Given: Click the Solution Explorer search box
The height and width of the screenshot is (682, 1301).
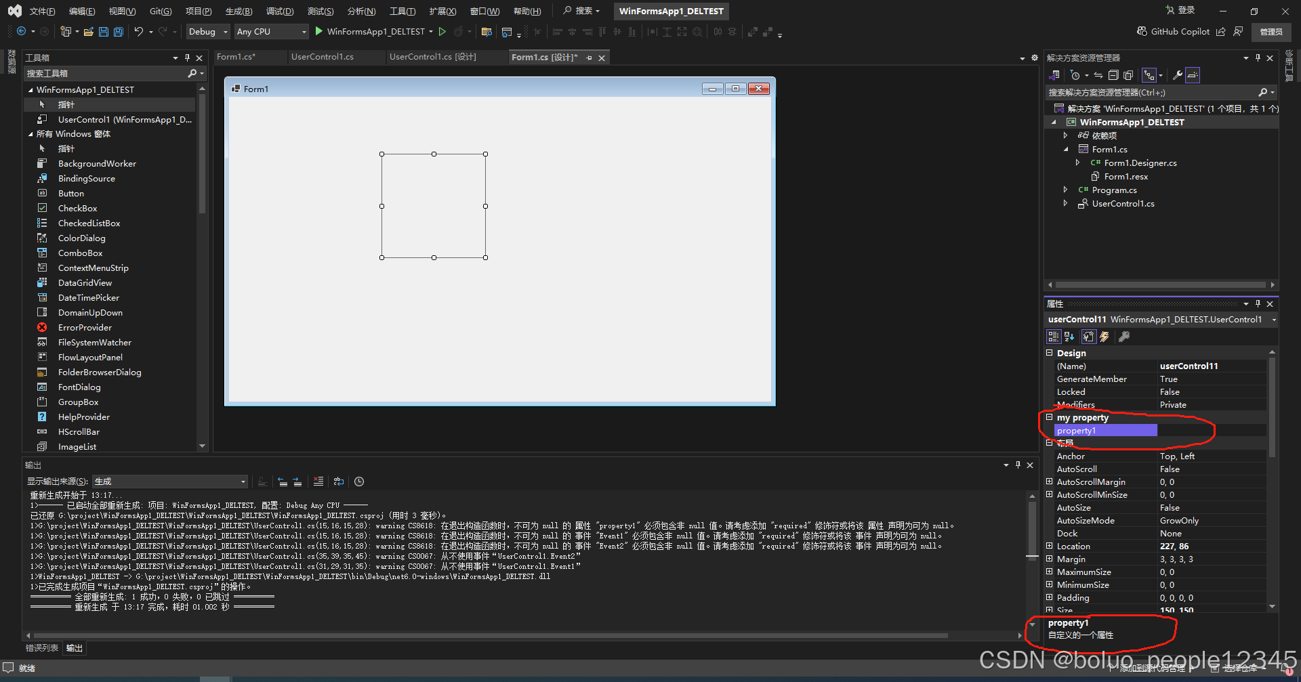Looking at the screenshot, I should pos(1152,92).
